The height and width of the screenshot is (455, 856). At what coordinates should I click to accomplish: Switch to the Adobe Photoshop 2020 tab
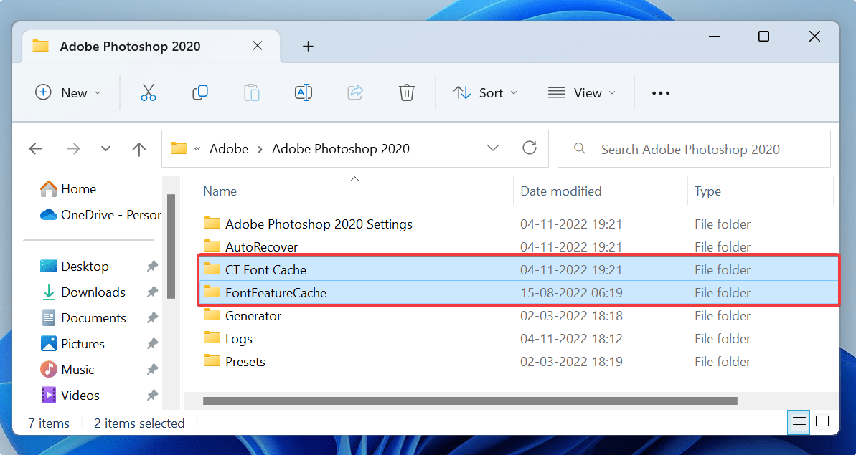click(129, 46)
